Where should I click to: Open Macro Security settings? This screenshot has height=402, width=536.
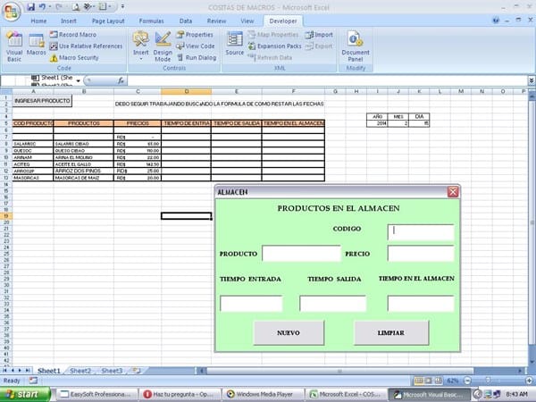point(74,57)
